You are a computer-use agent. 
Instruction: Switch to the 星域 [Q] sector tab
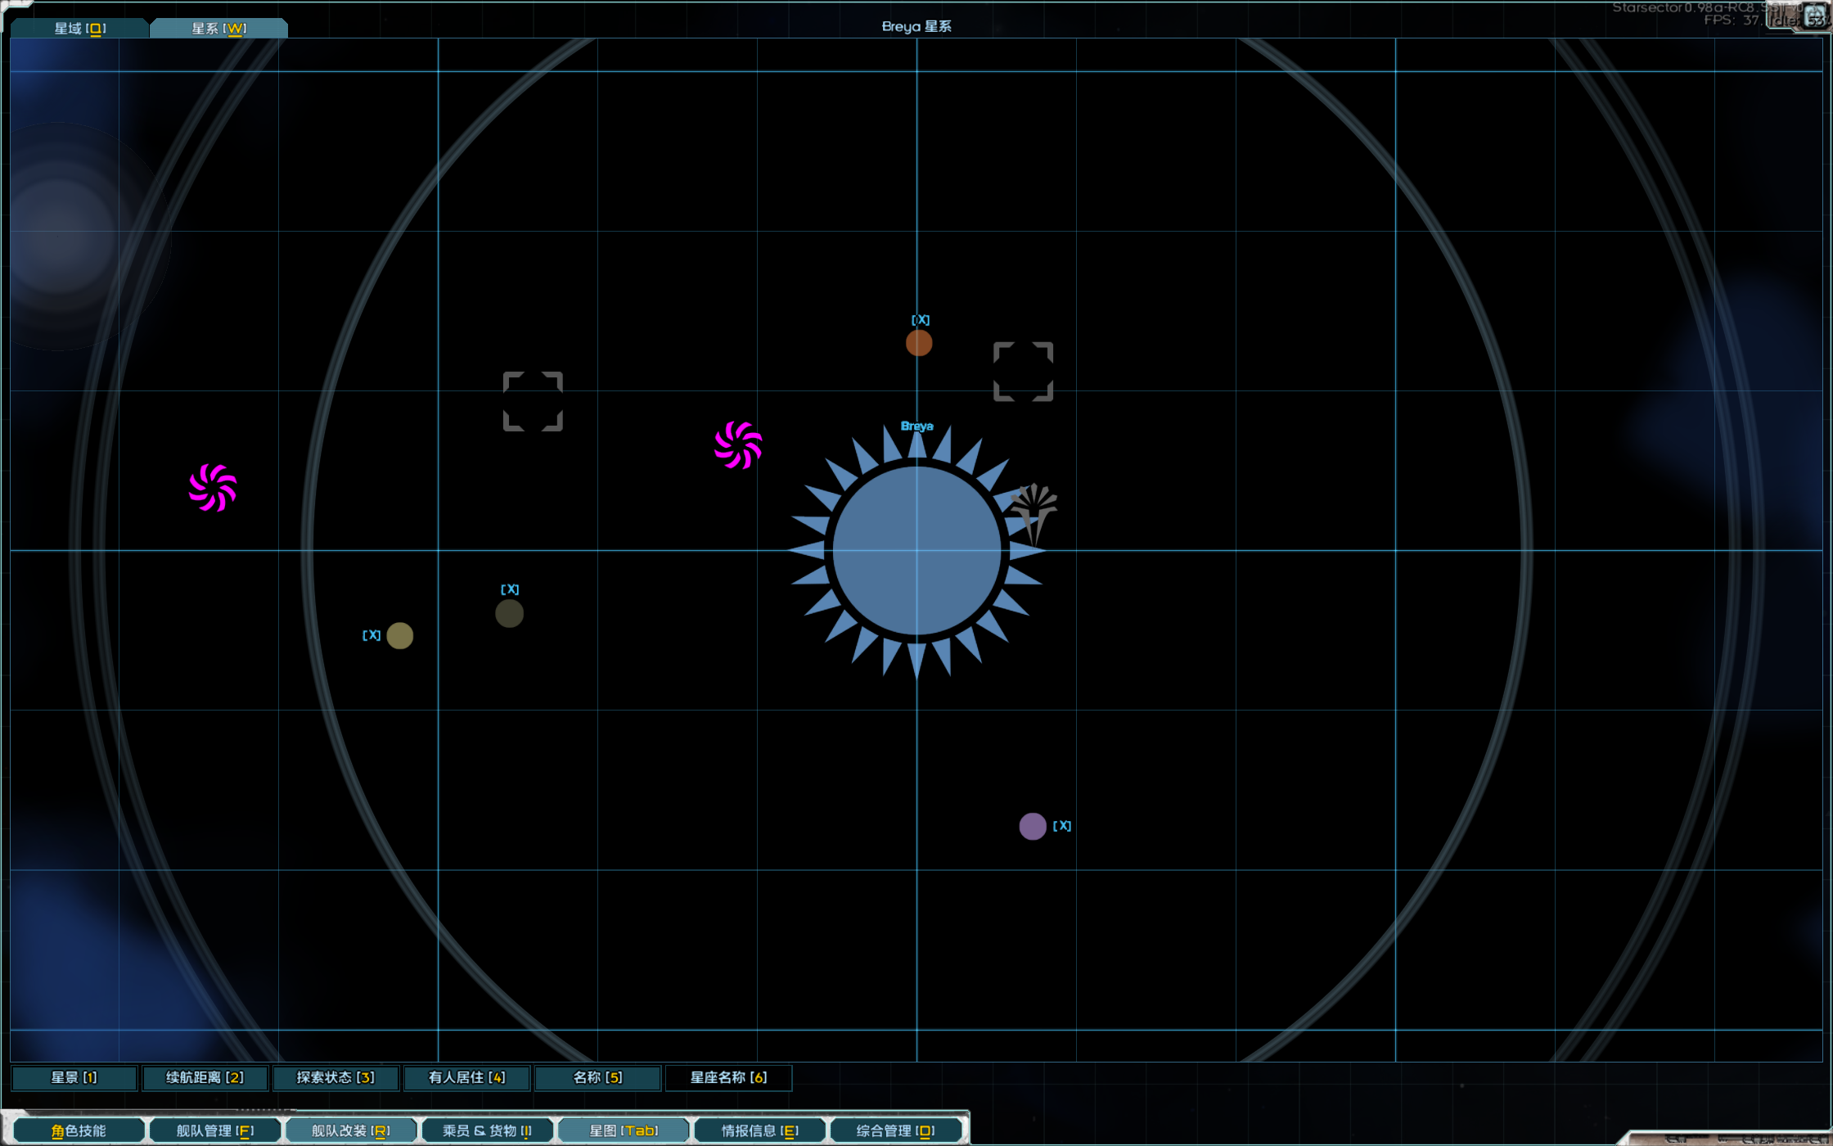79,29
